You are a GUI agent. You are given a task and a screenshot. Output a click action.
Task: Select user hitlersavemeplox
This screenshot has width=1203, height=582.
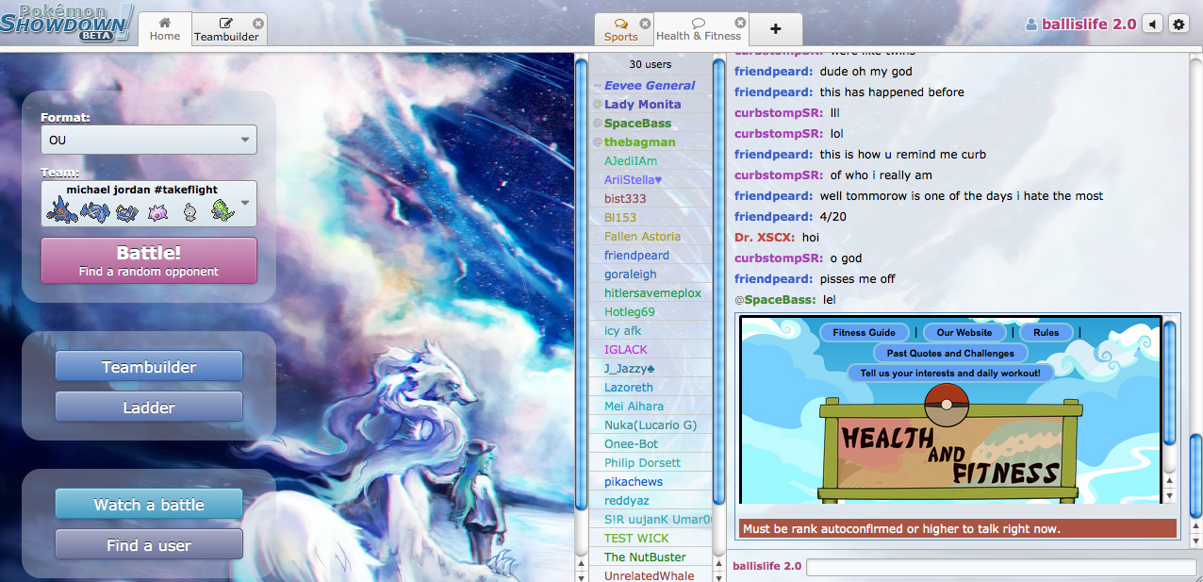651,293
